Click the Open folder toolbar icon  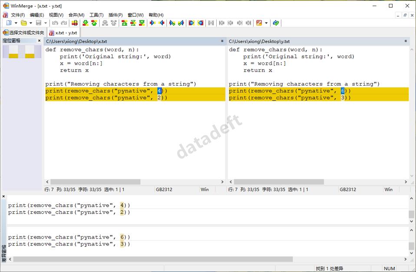pos(23,23)
